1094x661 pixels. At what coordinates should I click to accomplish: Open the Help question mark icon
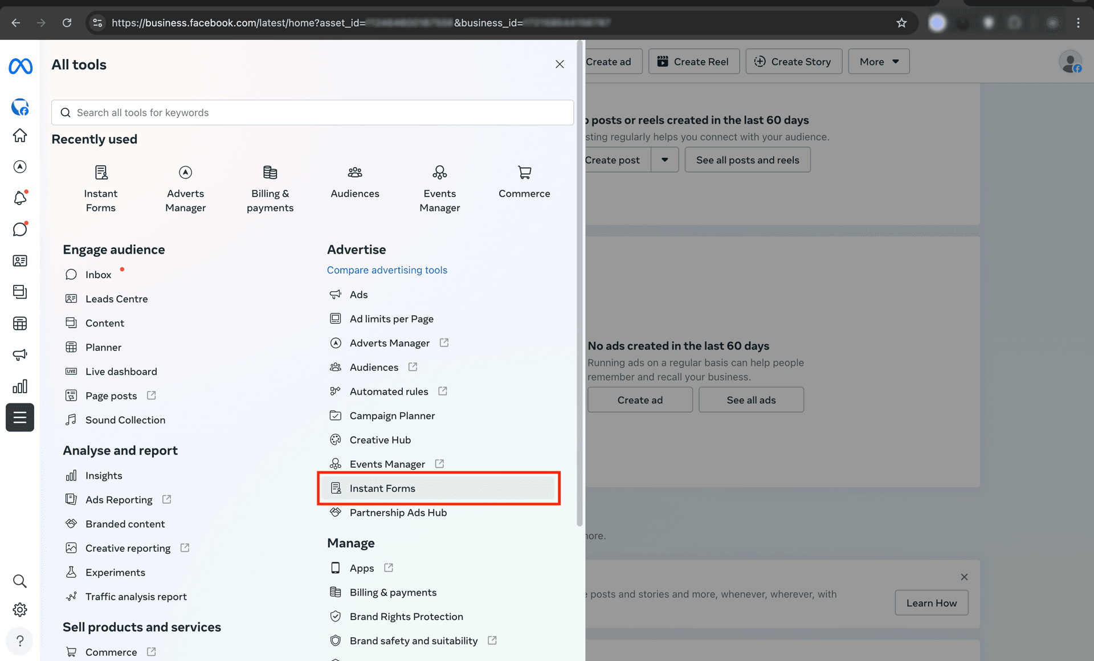[x=20, y=640]
